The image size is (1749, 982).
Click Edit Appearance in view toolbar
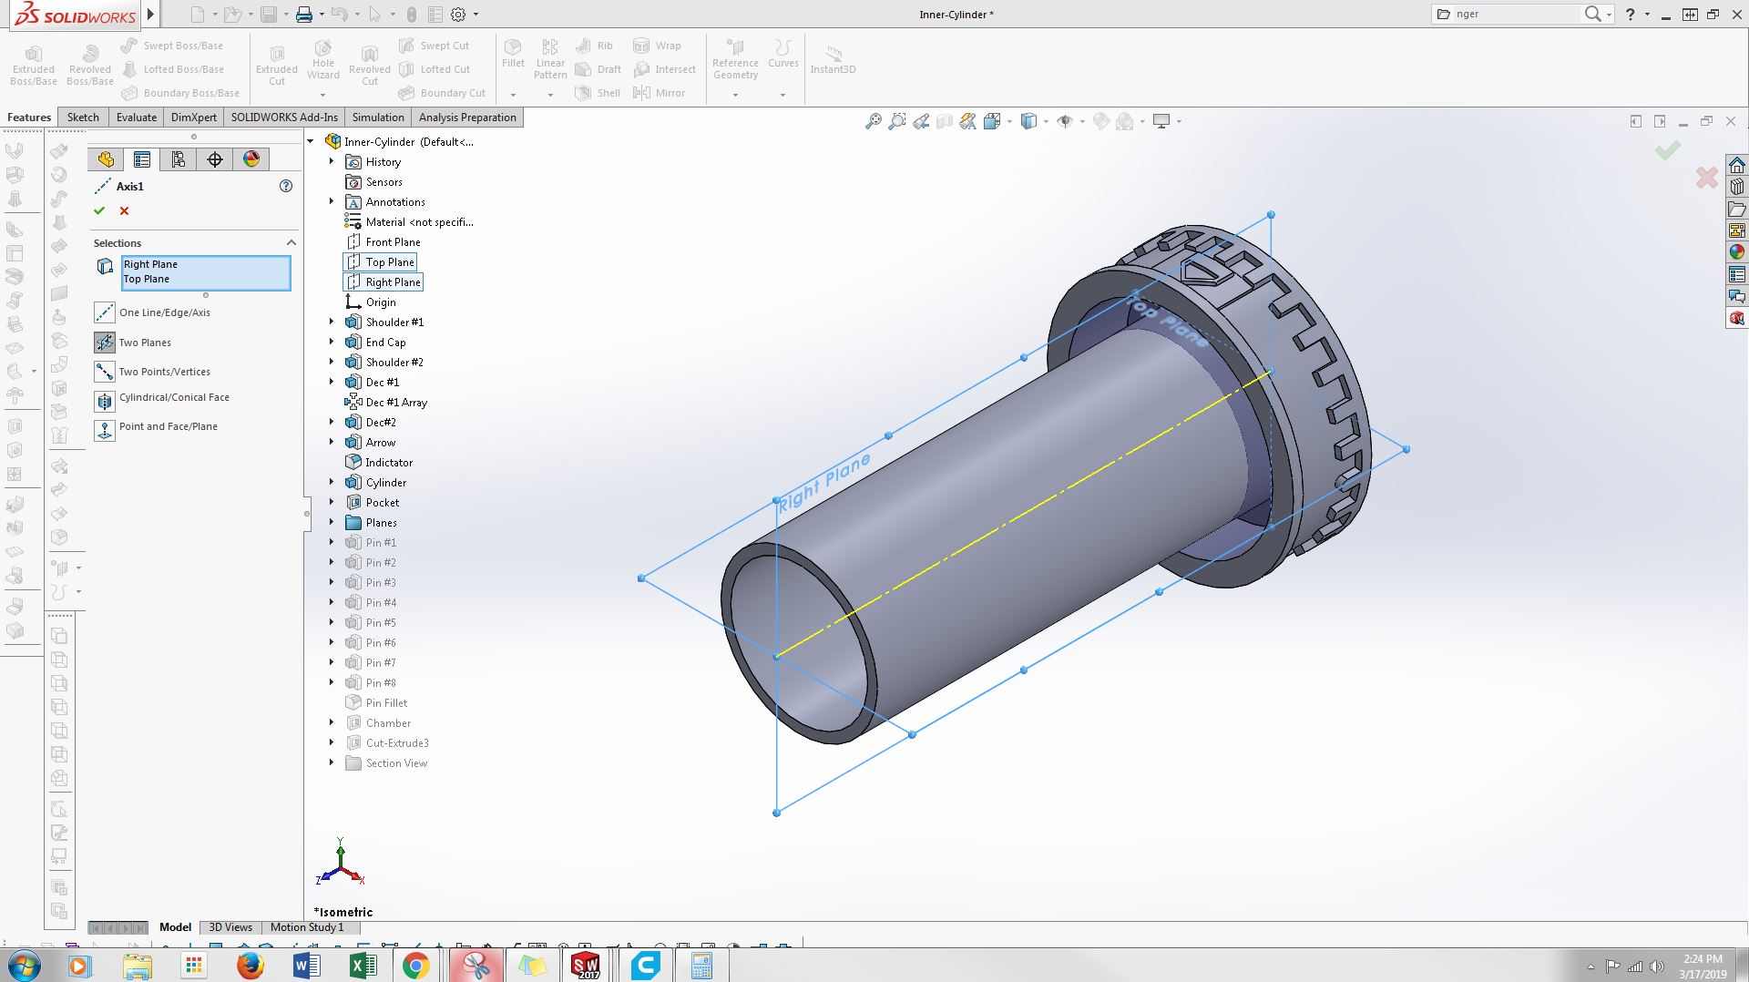tap(1101, 121)
